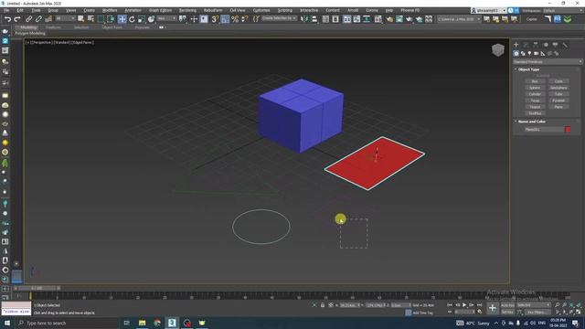Activate the Select and Scale tool
The height and width of the screenshot is (329, 585).
pyautogui.click(x=142, y=19)
